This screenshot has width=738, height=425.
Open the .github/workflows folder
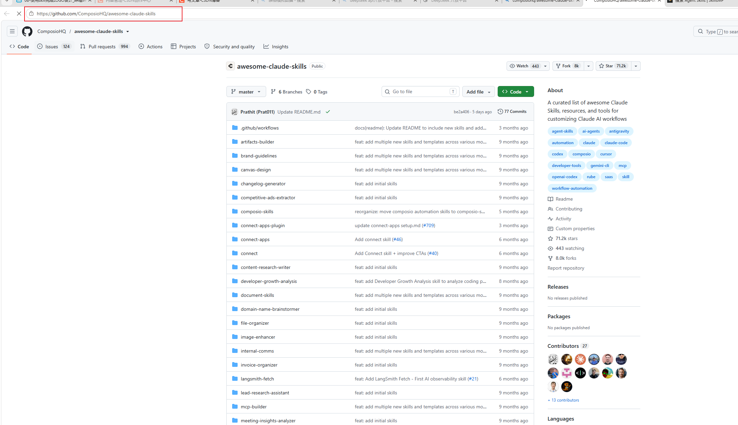260,128
